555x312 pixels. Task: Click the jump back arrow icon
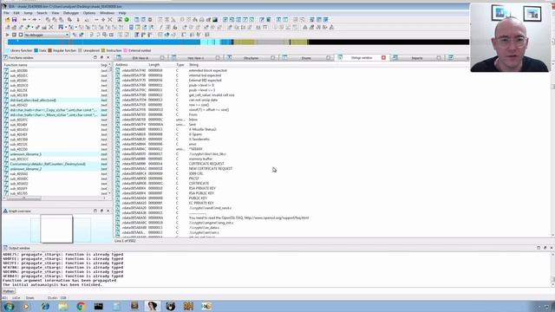click(24, 20)
